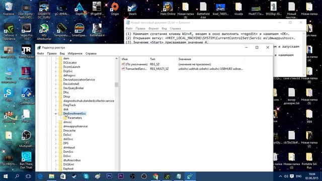Open Файл menu in Notepad window
The image size is (322, 181).
point(129,28)
